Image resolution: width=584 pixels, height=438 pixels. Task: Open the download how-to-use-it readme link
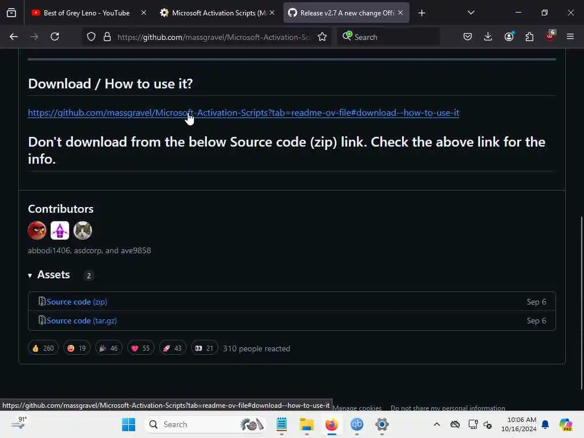[x=244, y=112]
